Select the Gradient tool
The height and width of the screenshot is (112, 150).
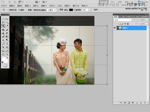click(x=7, y=36)
